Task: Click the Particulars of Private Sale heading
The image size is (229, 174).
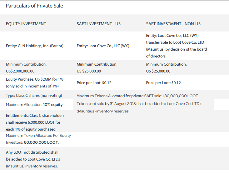Action: tap(34, 6)
